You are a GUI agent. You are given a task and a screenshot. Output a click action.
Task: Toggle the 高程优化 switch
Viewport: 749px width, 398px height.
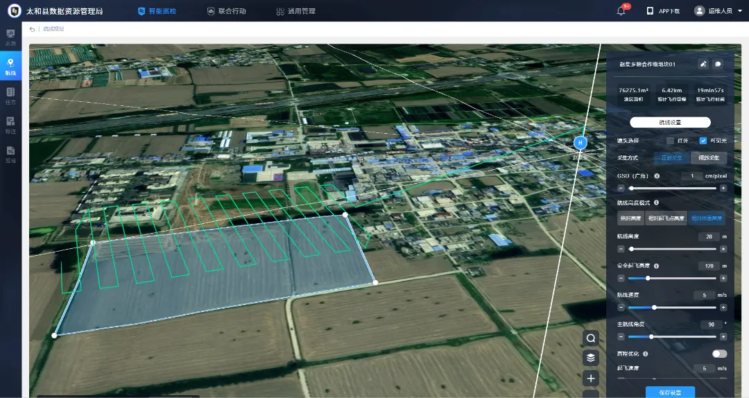coord(719,354)
